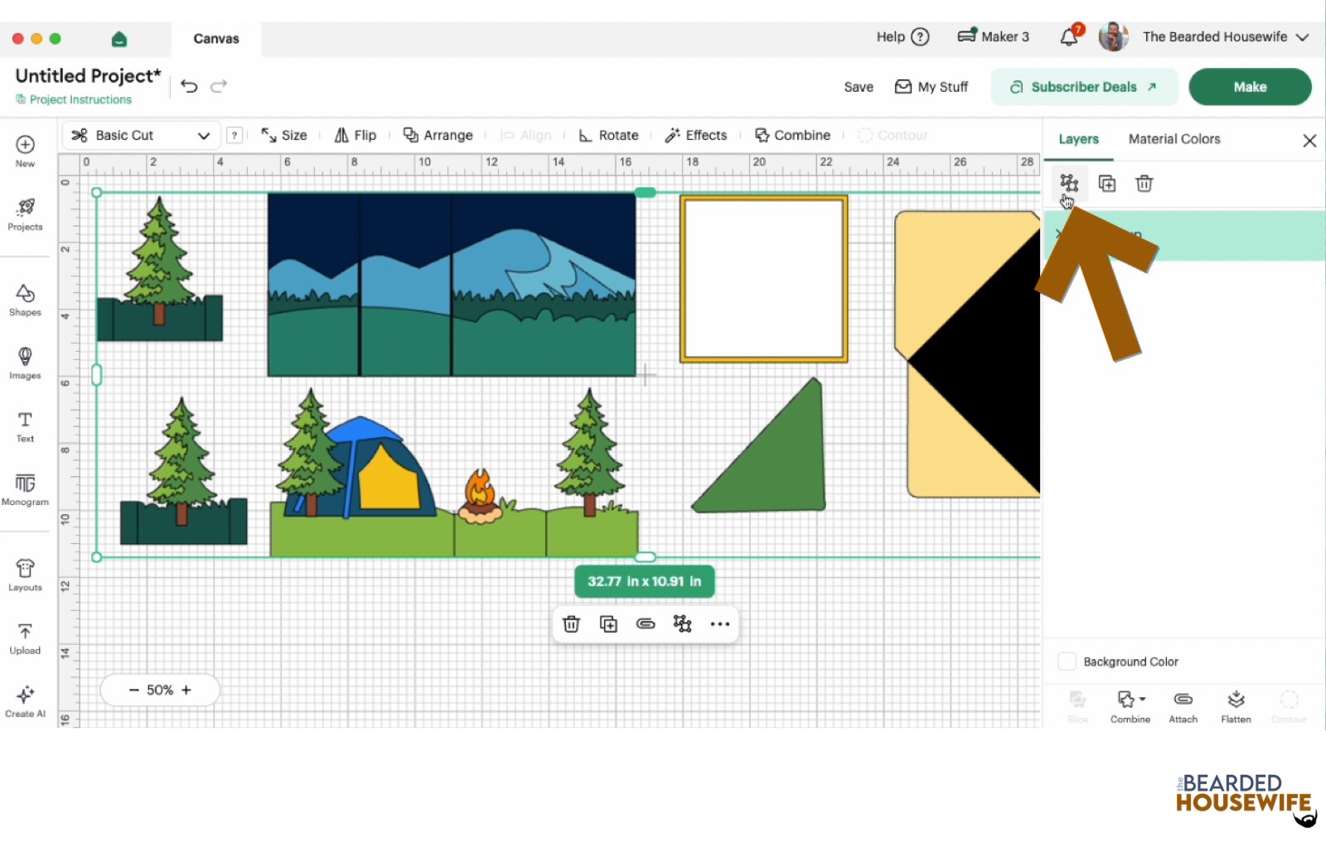Click the 50% zoom level
The height and width of the screenshot is (842, 1326).
click(x=160, y=690)
